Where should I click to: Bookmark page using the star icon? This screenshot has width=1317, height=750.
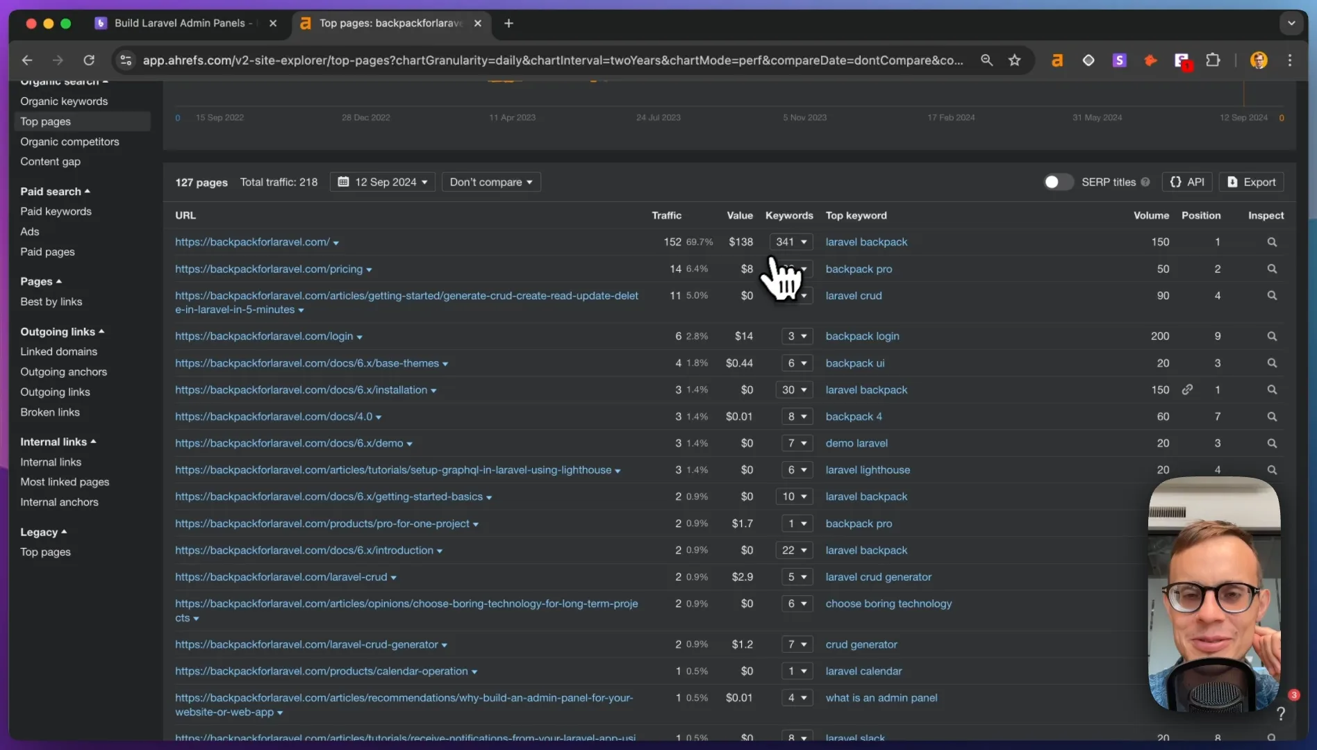coord(1014,60)
